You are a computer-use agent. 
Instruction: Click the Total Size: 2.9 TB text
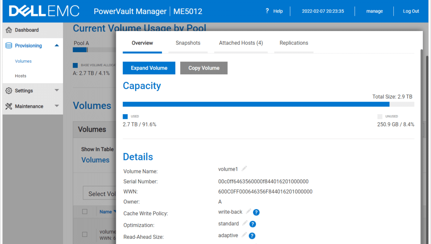(392, 97)
